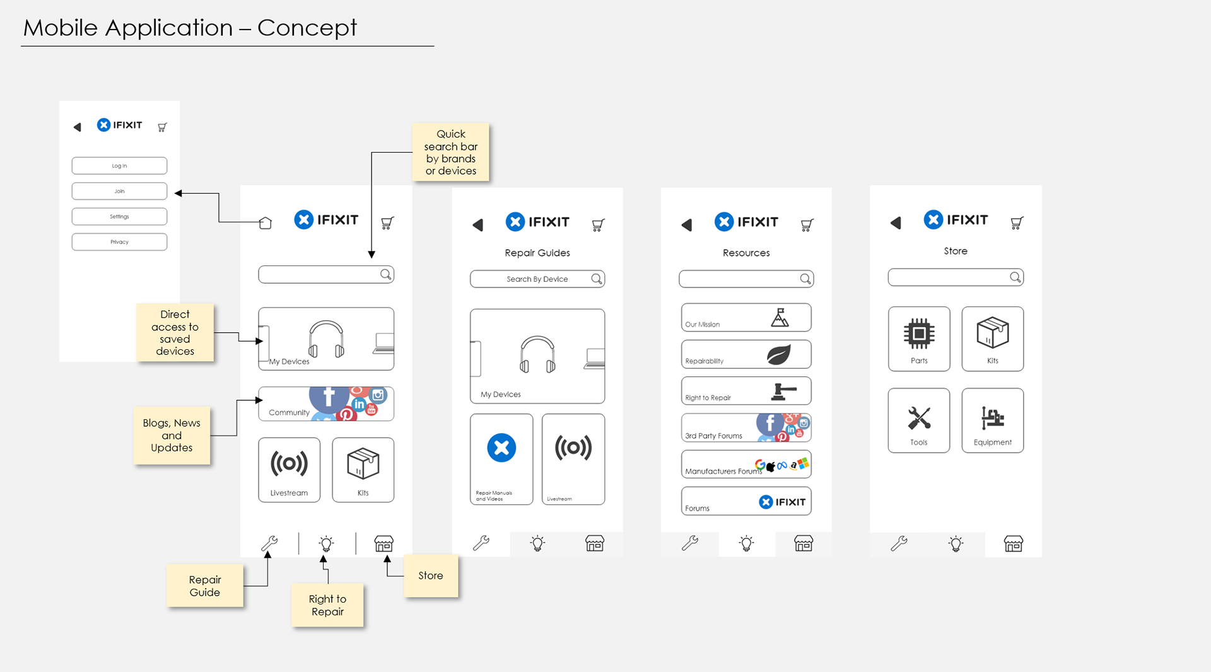Click the magnifier in Search By Device field
This screenshot has height=672, width=1211.
click(596, 279)
